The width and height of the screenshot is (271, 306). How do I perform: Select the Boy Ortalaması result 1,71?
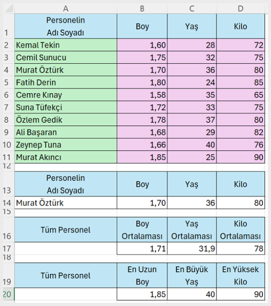142,249
